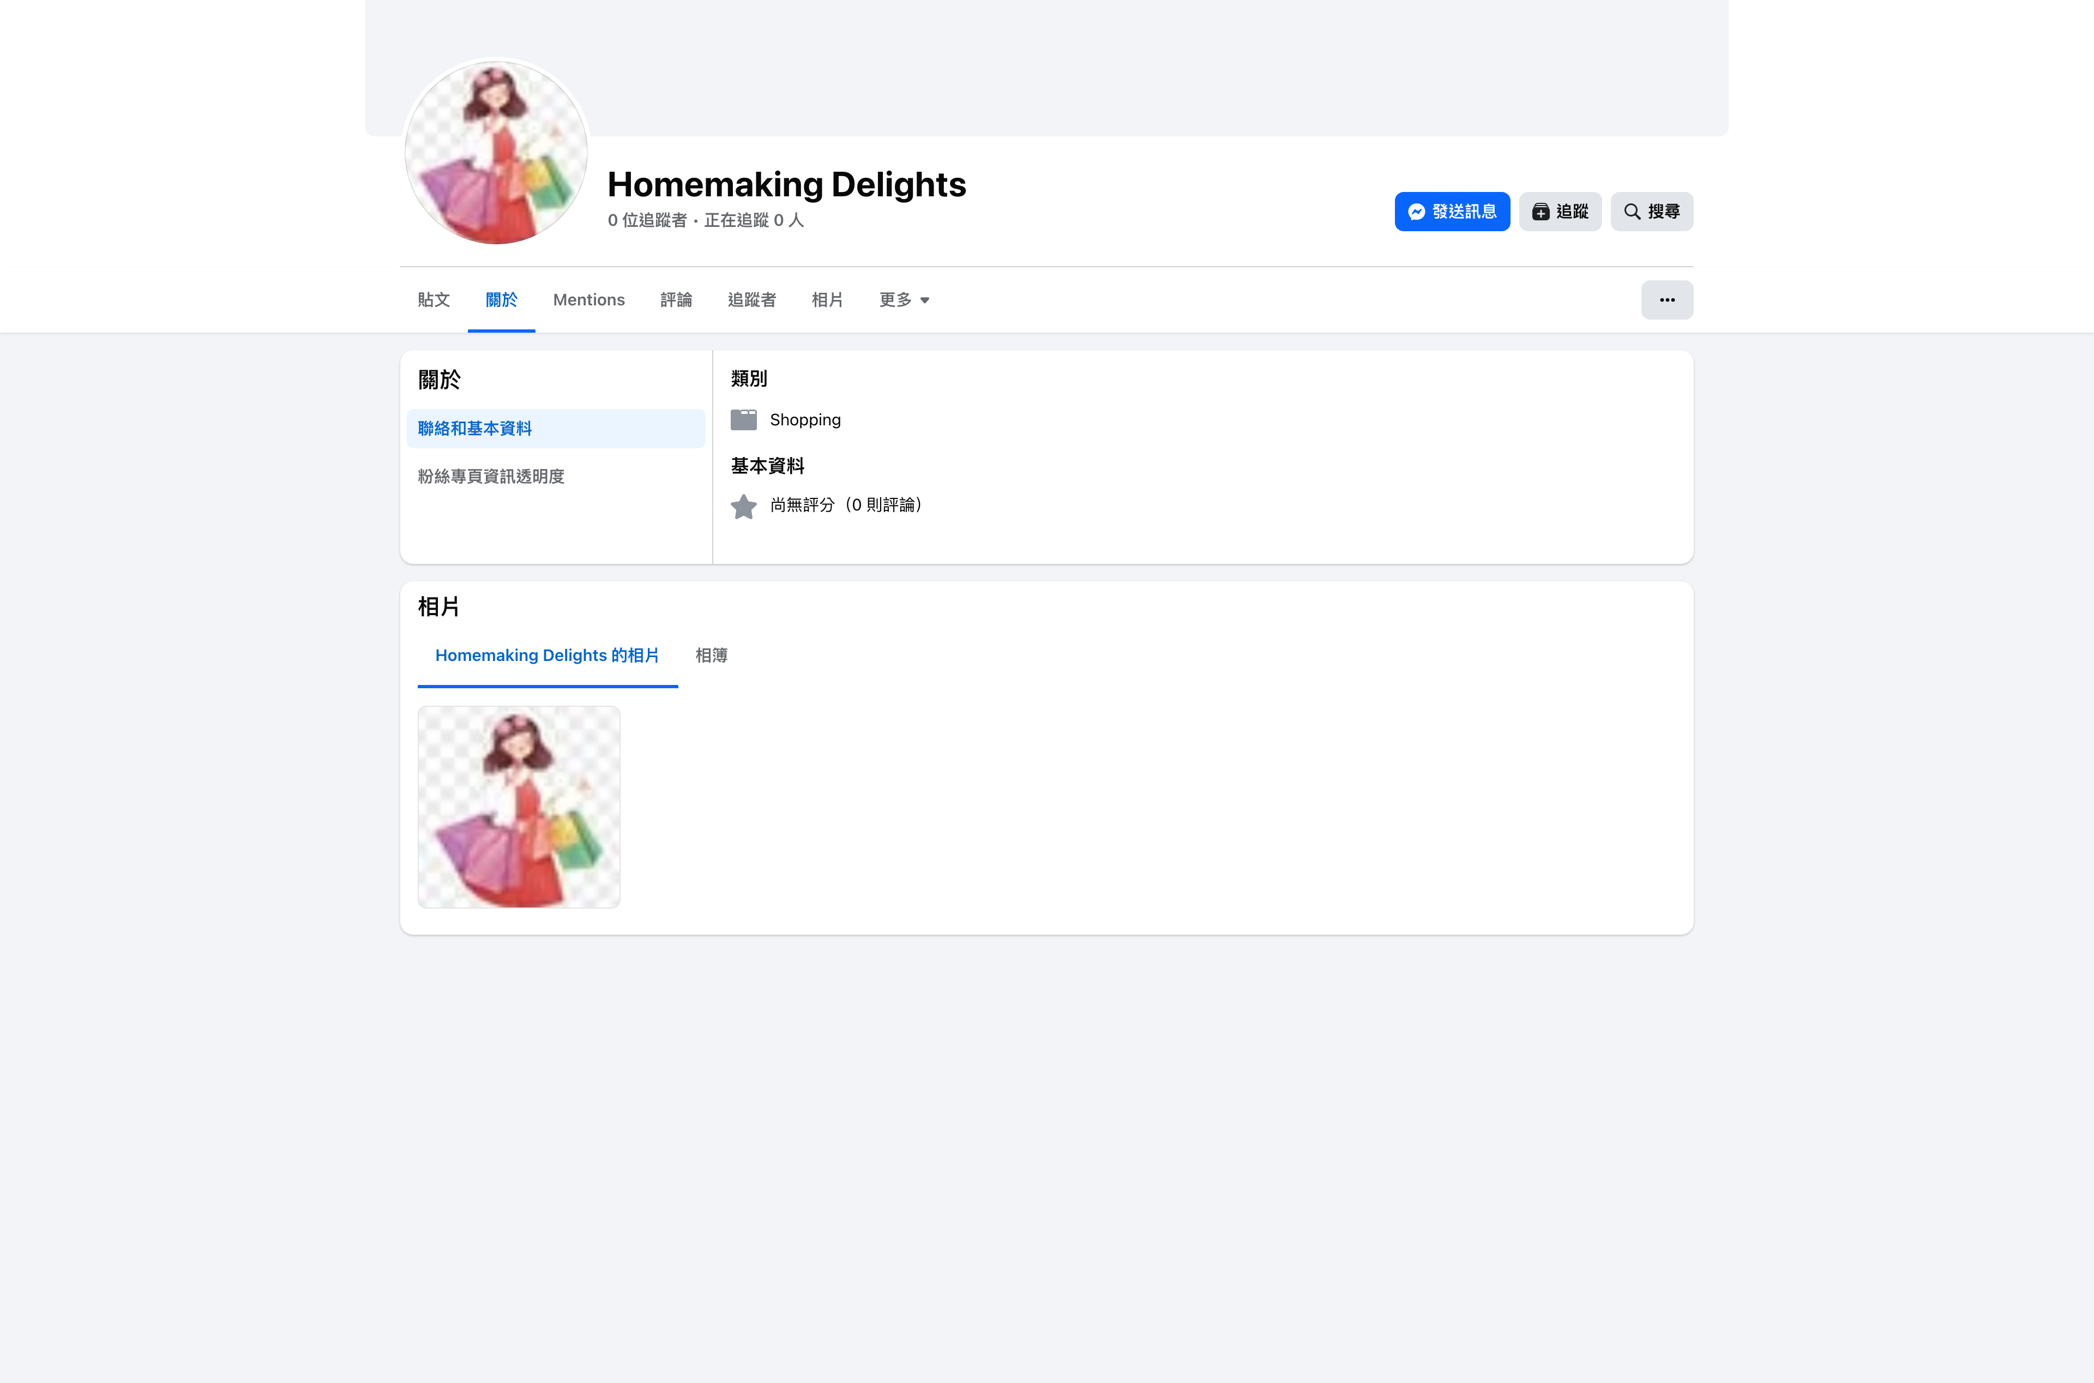Viewport: 2094px width, 1383px height.
Task: Open the round profile picture
Action: pyautogui.click(x=496, y=152)
